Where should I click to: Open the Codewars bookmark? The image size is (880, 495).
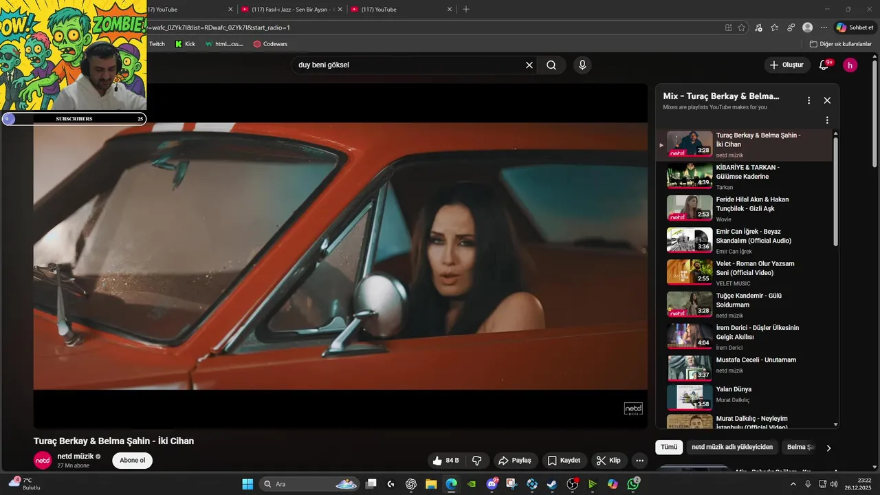[x=270, y=44]
